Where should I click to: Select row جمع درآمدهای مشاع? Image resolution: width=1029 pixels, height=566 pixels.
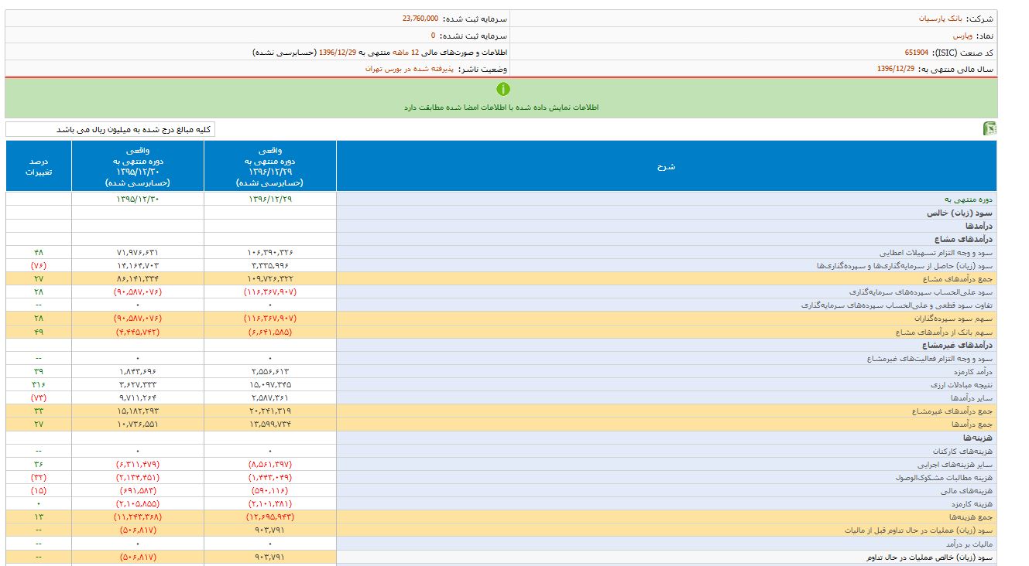click(x=501, y=278)
